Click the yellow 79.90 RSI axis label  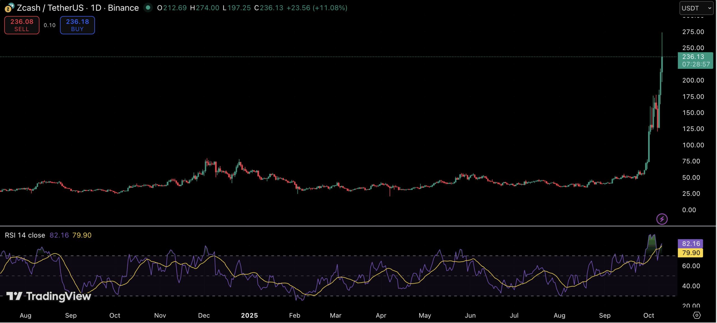pos(690,253)
